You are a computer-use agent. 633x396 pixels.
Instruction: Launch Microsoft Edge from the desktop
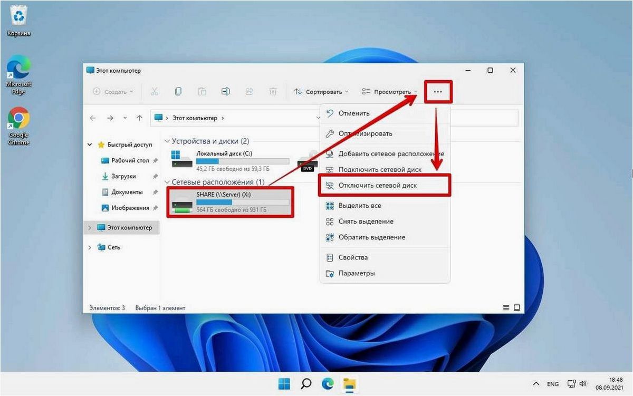click(x=18, y=76)
